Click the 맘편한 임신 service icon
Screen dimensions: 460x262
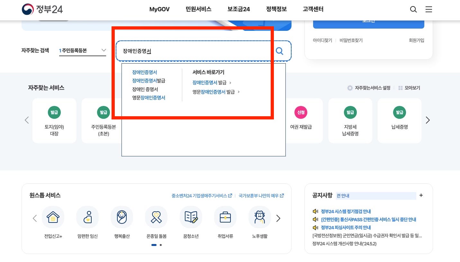pos(87,217)
